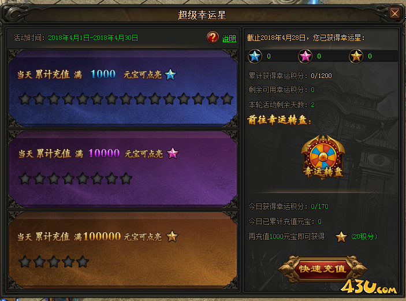Click the gold star beside 100000 元宝可点亮
406x301 pixels.
tap(172, 236)
